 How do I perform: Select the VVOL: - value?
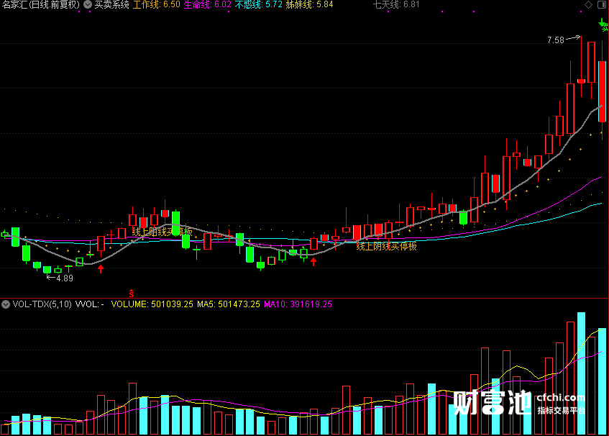tap(90, 304)
